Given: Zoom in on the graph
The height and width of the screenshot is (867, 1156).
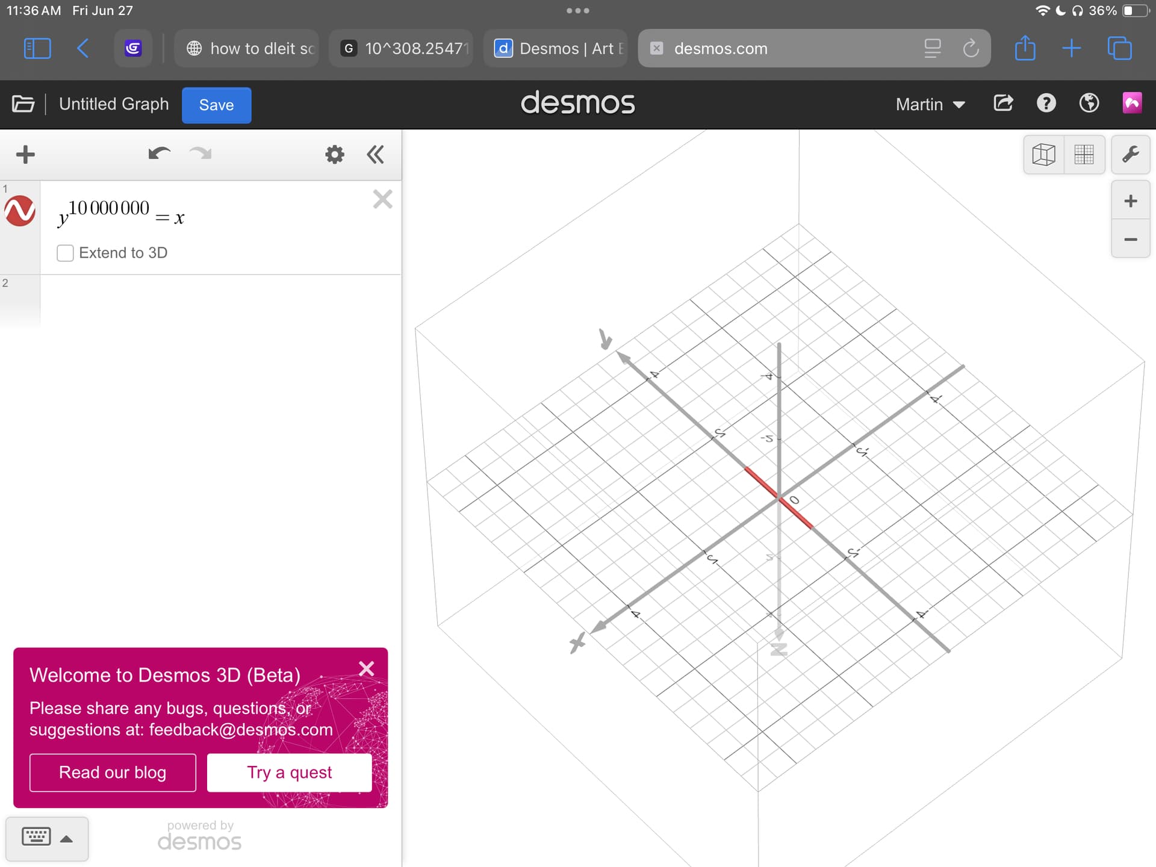Looking at the screenshot, I should 1131,200.
